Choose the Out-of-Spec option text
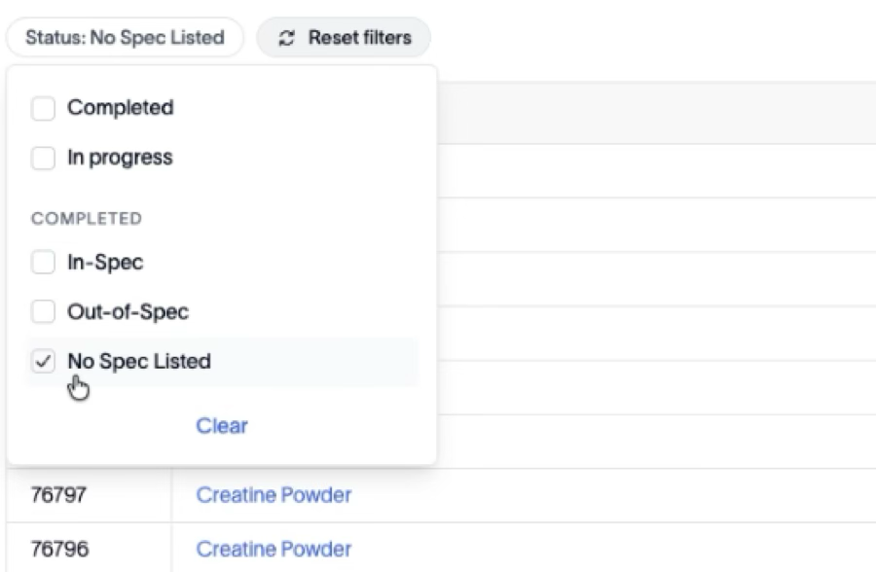This screenshot has height=572, width=876. point(128,311)
